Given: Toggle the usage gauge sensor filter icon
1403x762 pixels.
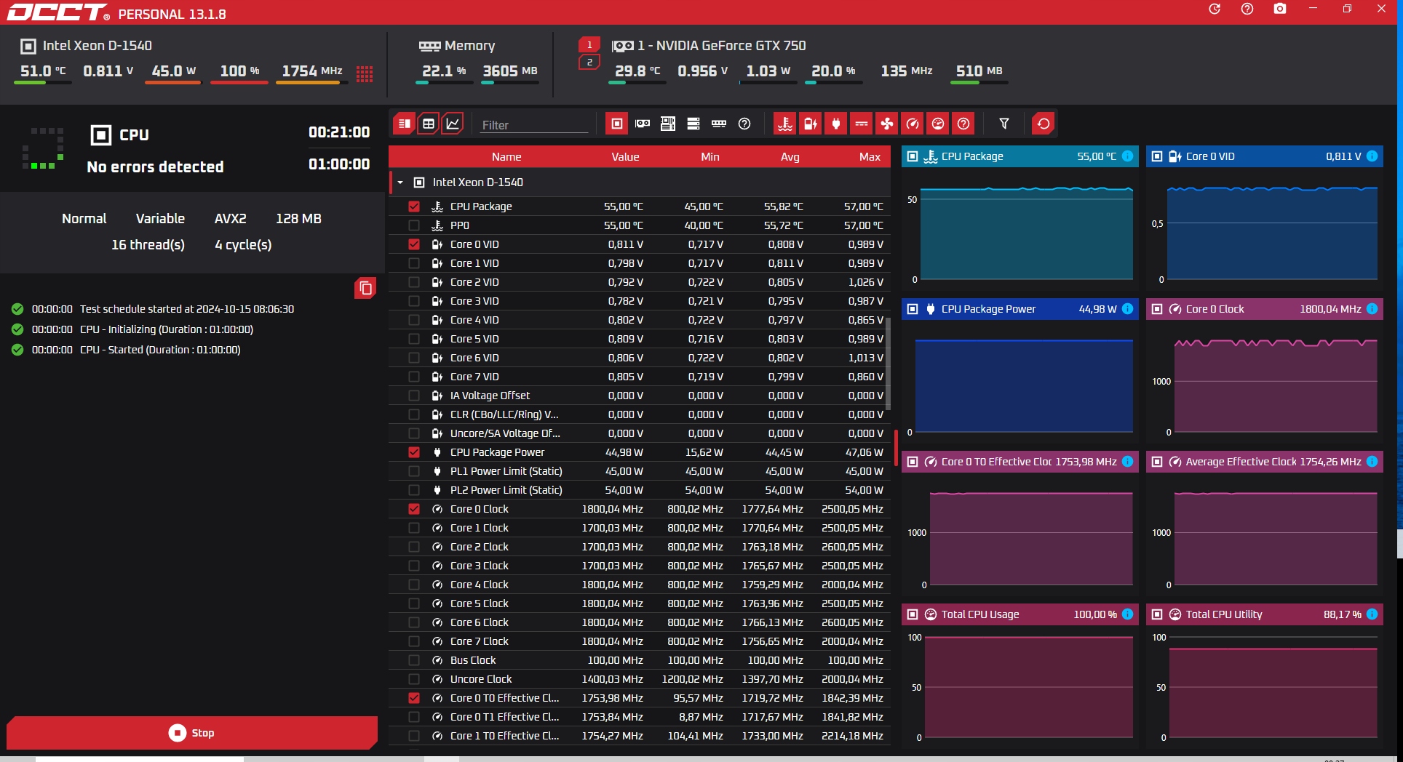Looking at the screenshot, I should (x=938, y=124).
